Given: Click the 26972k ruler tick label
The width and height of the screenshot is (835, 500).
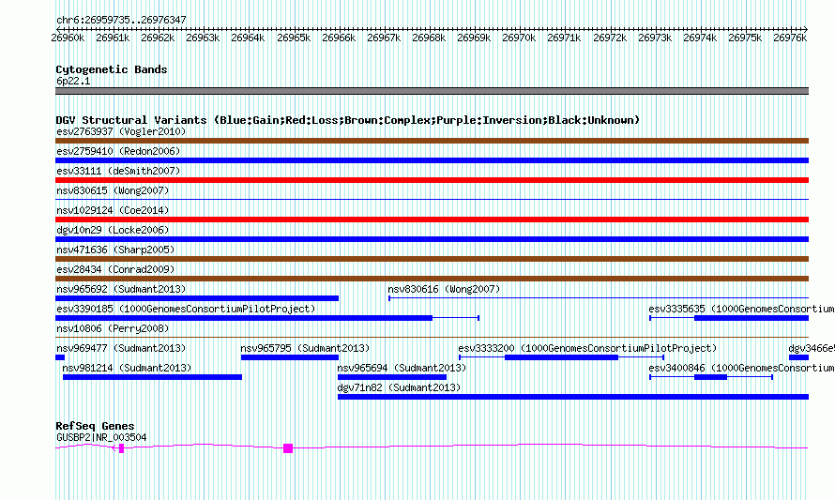Looking at the screenshot, I should click(x=610, y=38).
